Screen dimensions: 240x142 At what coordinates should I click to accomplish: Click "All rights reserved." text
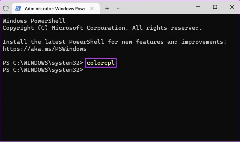(167, 28)
